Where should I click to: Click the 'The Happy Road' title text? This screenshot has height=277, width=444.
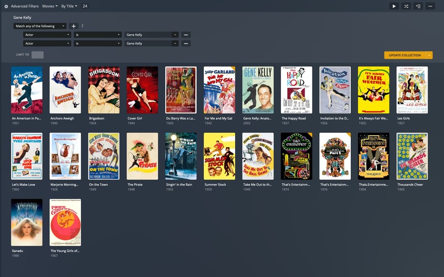294,118
